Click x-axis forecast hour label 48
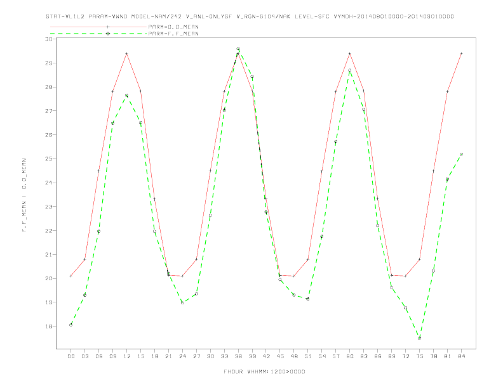This screenshot has width=503, height=388. tap(294, 356)
